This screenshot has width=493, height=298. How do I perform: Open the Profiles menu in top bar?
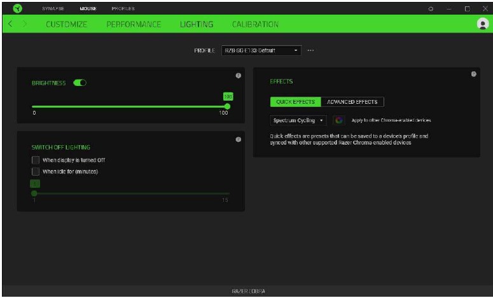click(123, 8)
